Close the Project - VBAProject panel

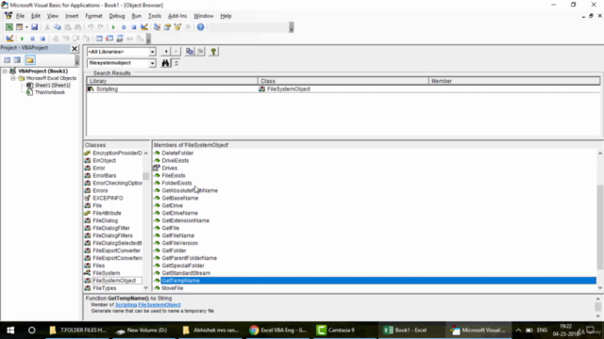click(x=75, y=48)
